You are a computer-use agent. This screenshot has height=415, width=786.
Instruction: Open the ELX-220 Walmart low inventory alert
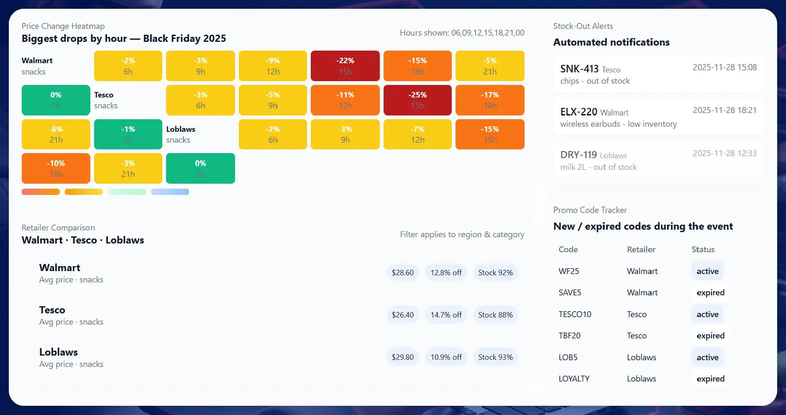point(657,117)
